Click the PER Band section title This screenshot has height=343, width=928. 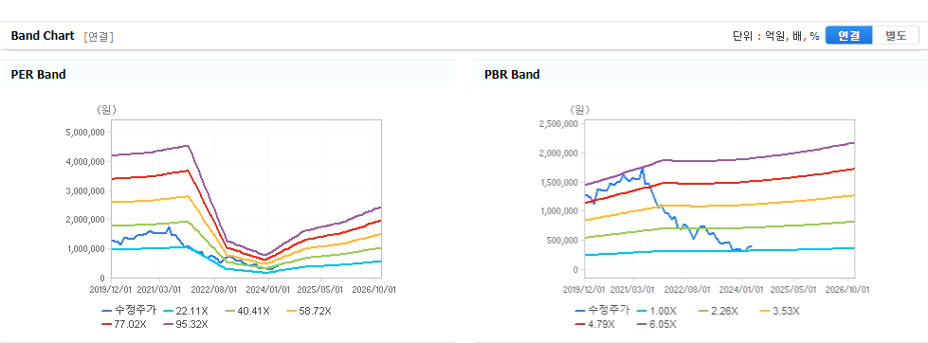coord(39,75)
